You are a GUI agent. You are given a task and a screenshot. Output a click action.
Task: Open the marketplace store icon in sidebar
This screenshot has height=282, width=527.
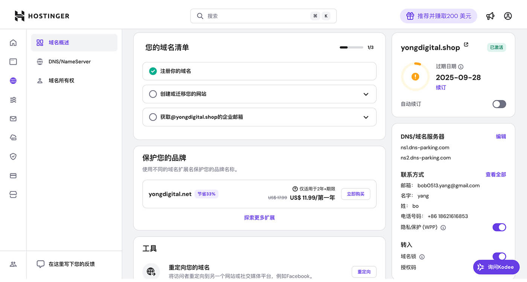13,194
